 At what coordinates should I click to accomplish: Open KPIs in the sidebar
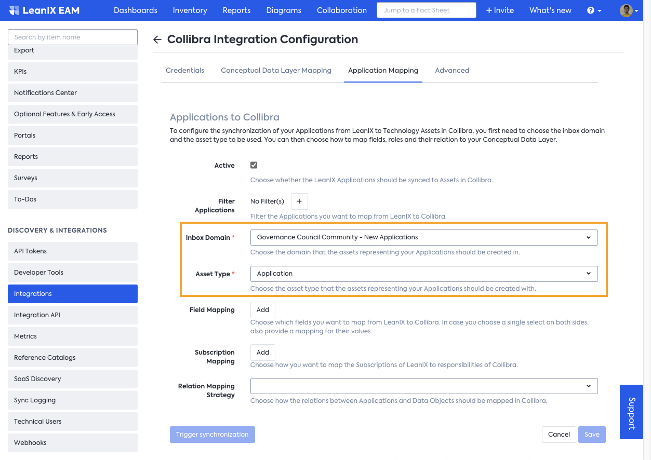[x=73, y=72]
